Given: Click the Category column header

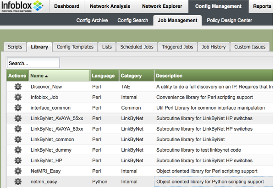Looking at the screenshot, I should (x=131, y=76).
